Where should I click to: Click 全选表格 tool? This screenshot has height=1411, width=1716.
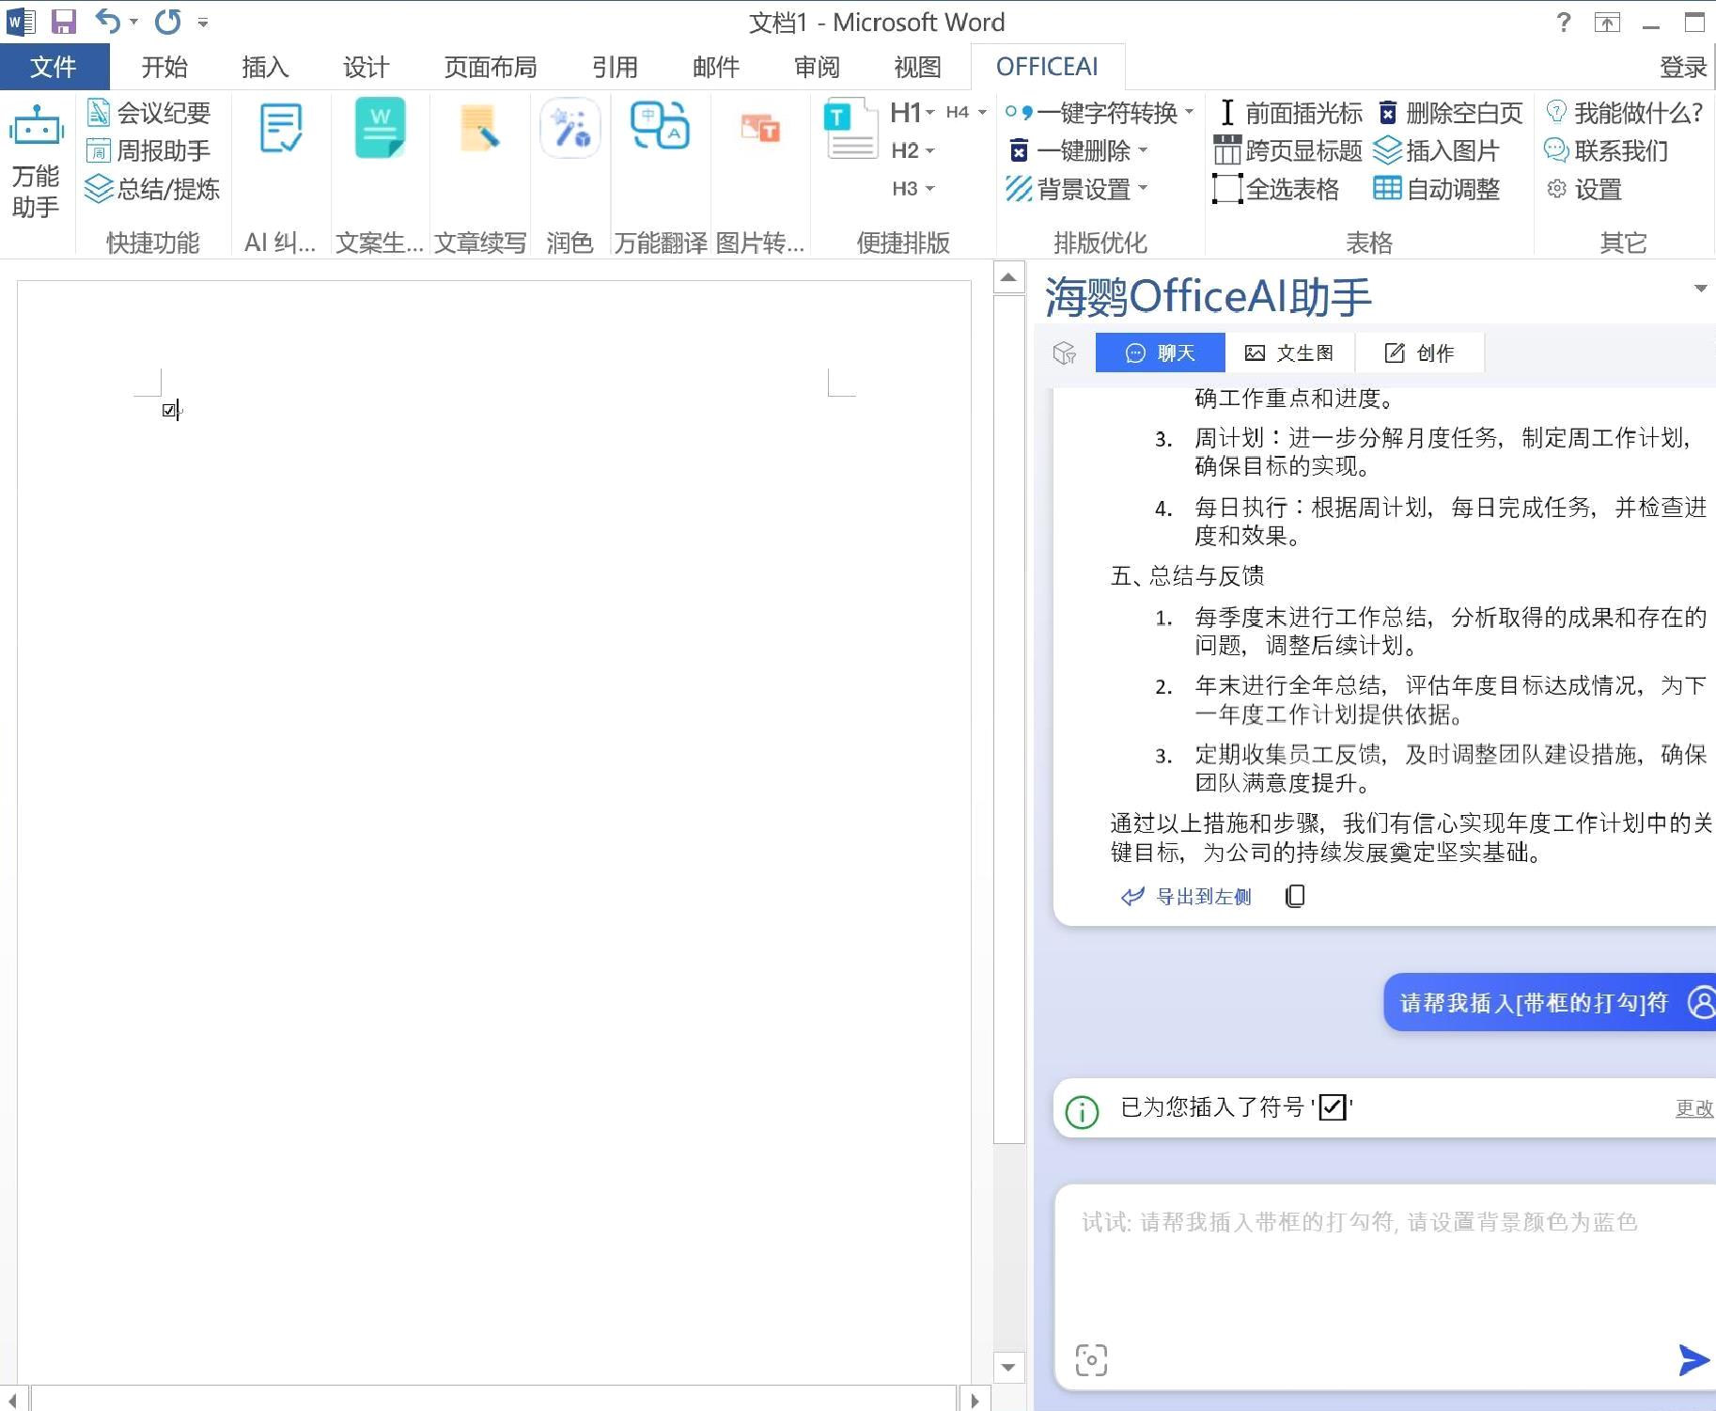1276,189
